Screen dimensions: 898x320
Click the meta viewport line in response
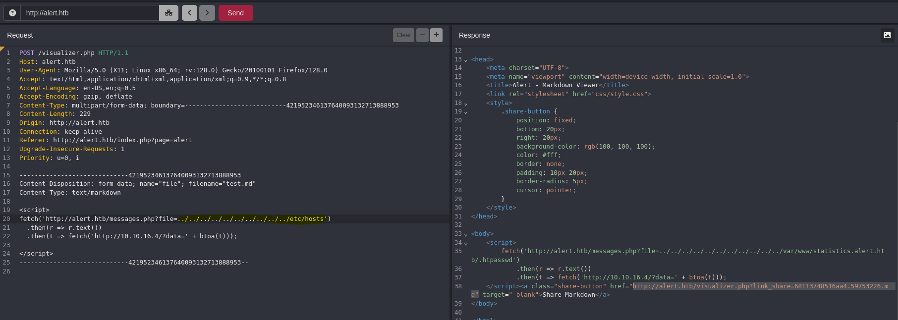click(617, 77)
